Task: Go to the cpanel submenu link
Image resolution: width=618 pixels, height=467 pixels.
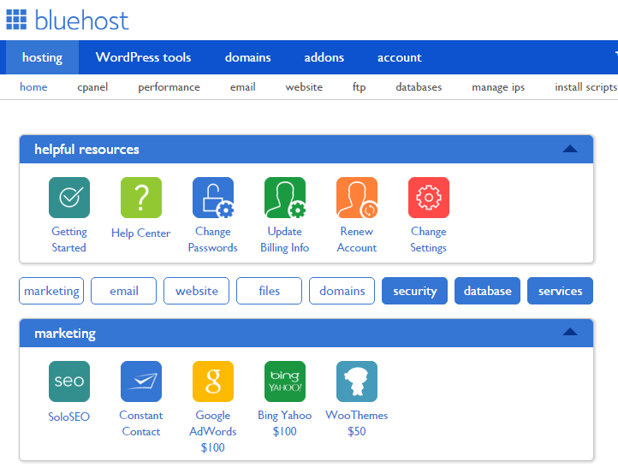Action: click(x=92, y=87)
